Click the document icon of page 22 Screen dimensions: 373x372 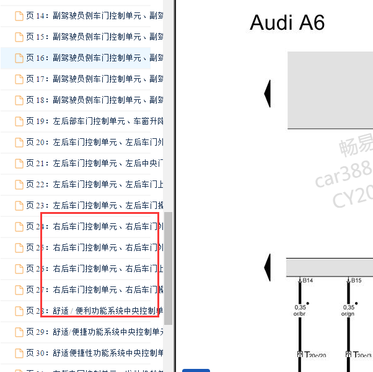tap(19, 185)
